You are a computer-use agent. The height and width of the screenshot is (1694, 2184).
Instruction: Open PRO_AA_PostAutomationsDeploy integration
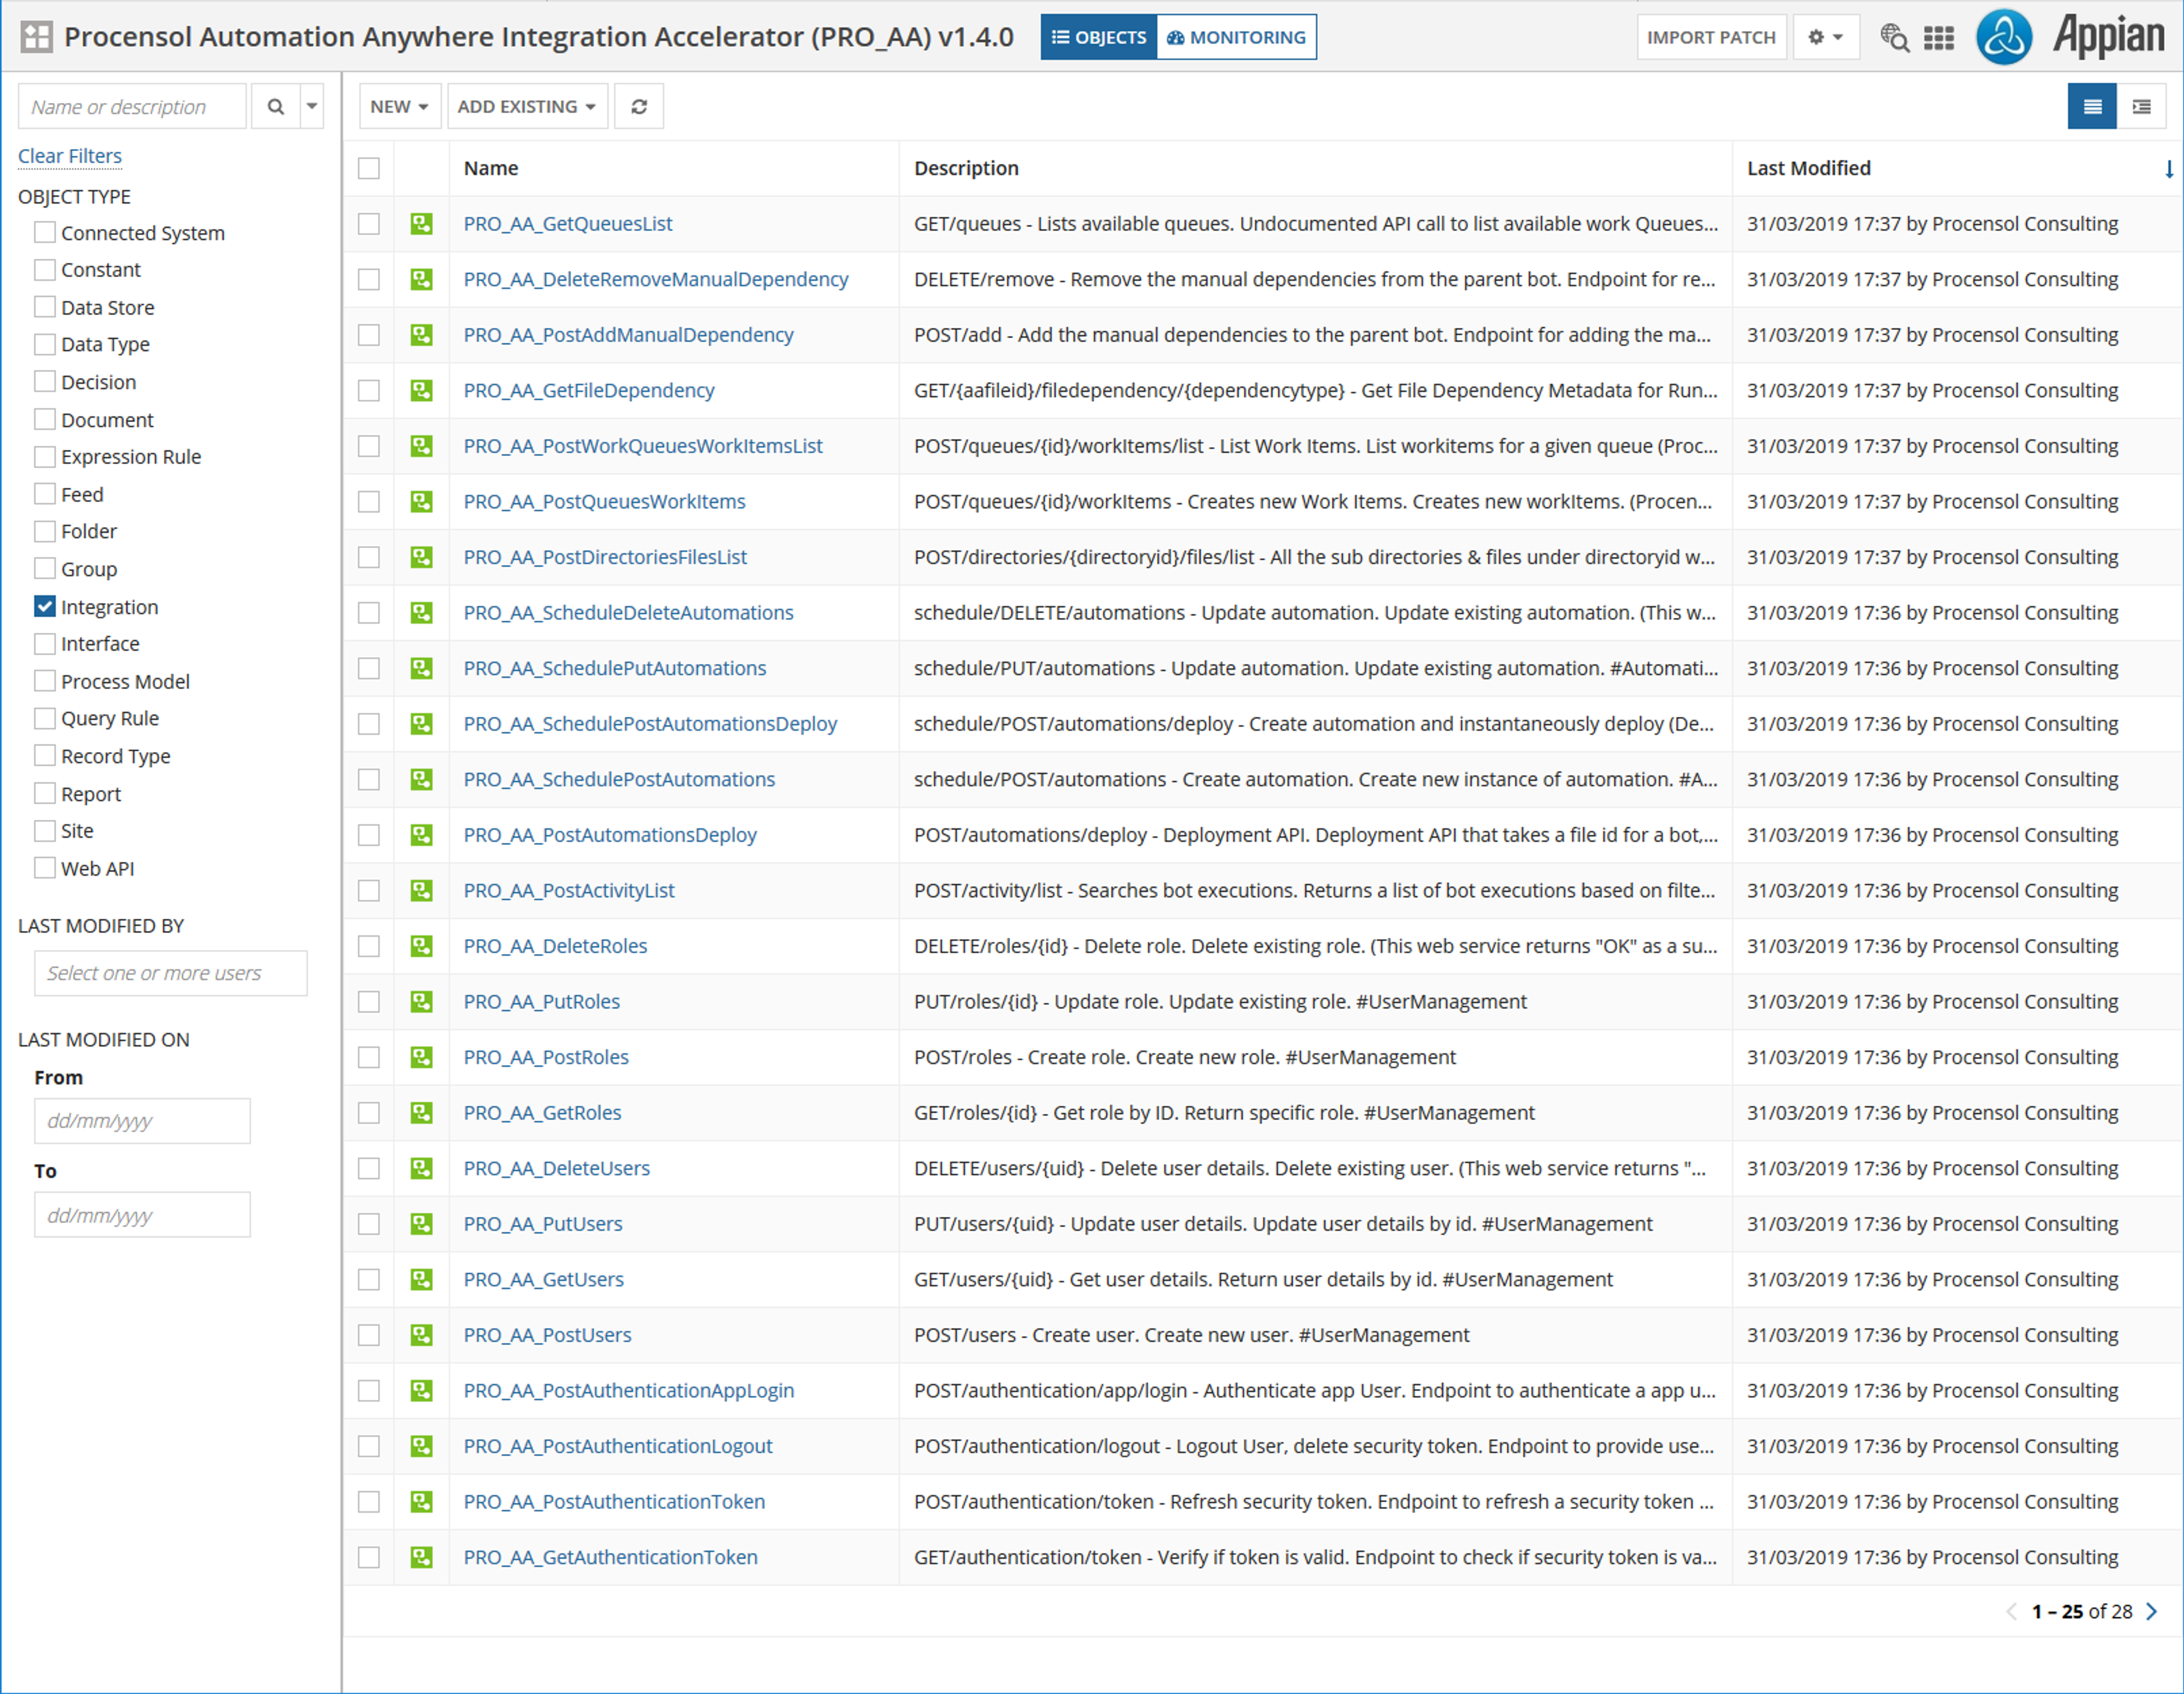pyautogui.click(x=610, y=835)
